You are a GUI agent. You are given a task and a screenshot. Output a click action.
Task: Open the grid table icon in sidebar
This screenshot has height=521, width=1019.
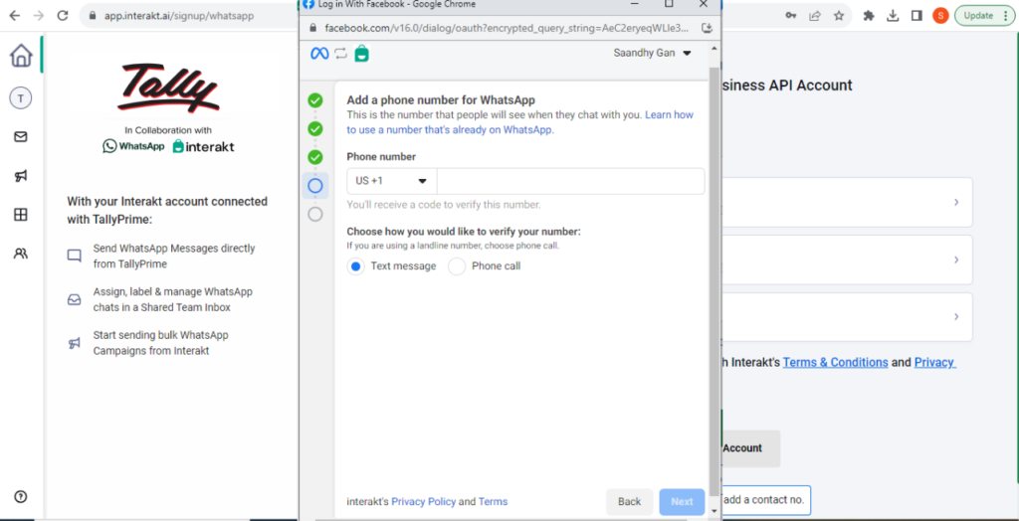21,215
